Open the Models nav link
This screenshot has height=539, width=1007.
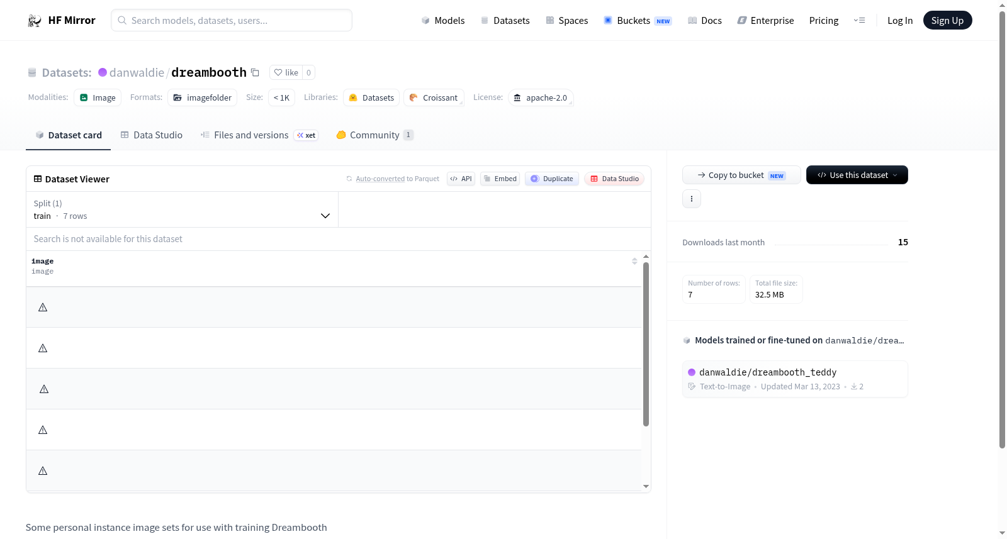(443, 21)
